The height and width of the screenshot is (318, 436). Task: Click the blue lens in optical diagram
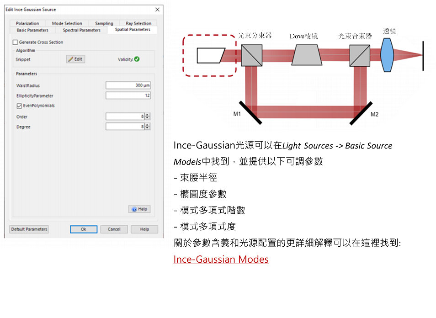tap(388, 55)
